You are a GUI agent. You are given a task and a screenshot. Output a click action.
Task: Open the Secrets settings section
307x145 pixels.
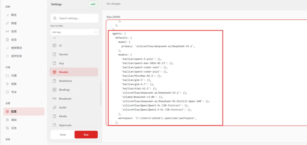pos(74,54)
